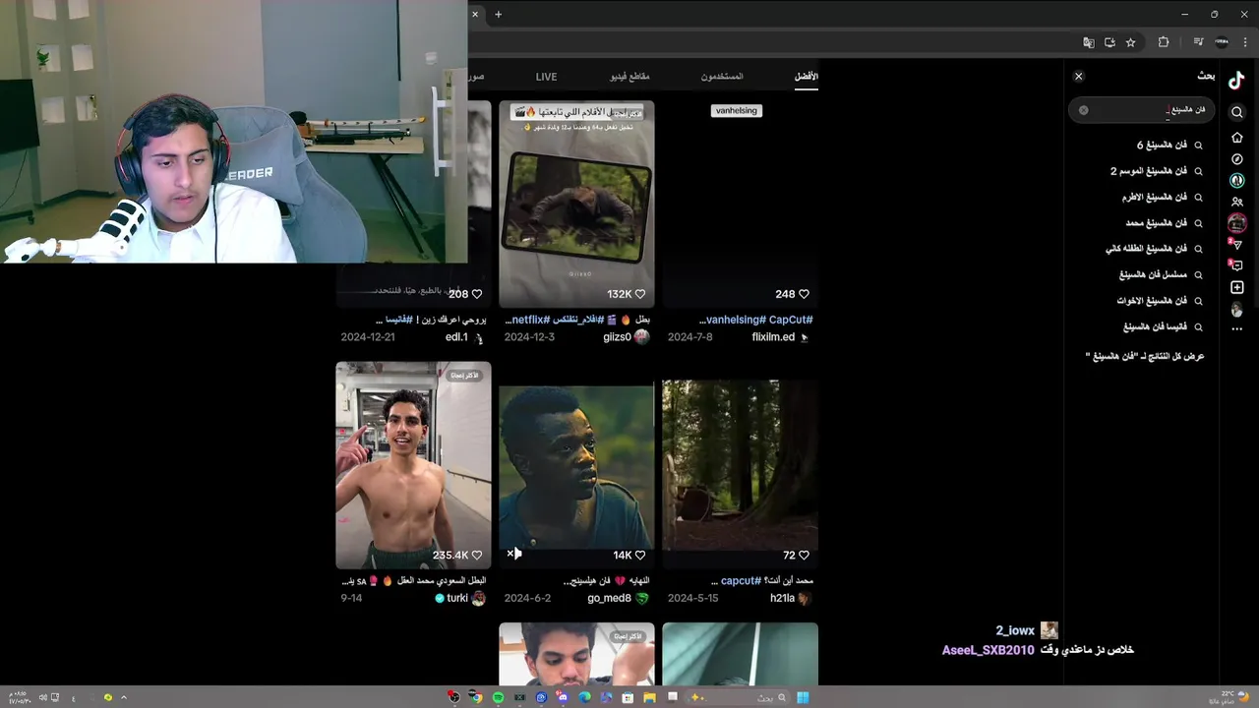
Task: Click the taskbar search box
Action: (x=738, y=697)
